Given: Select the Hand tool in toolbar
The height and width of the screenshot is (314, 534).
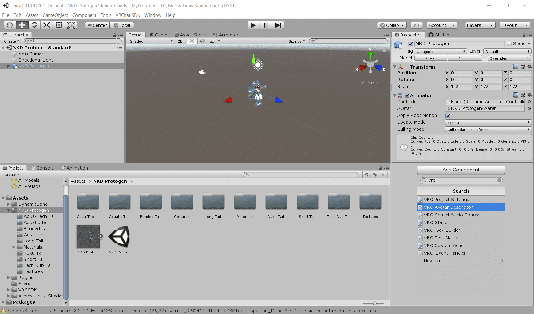Looking at the screenshot, I should tap(10, 25).
